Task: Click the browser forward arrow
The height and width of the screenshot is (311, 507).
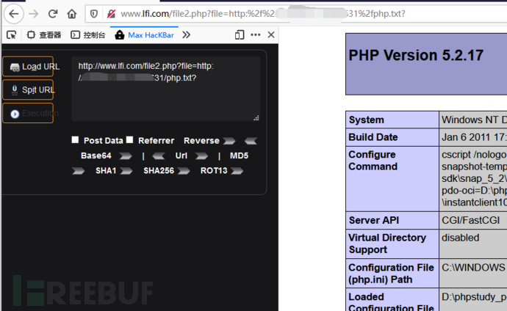Action: pos(33,14)
